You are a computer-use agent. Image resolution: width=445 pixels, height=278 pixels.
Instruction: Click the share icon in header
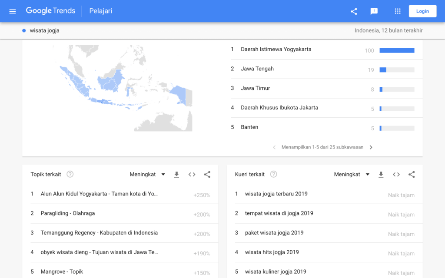click(x=354, y=11)
